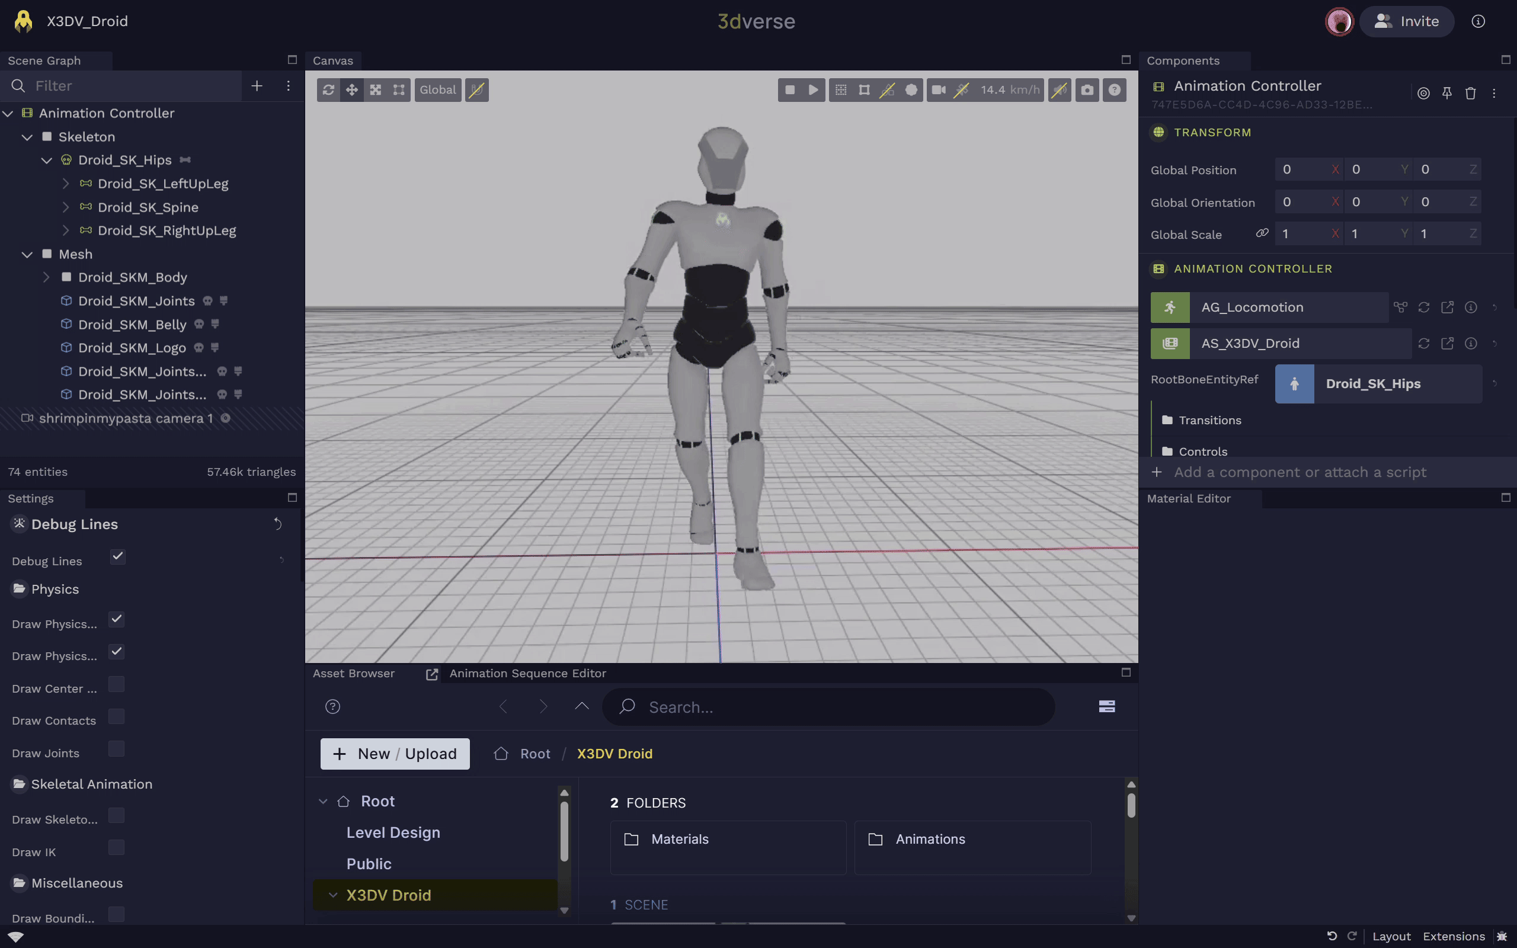
Task: Switch to Animation Sequence Editor tab
Action: (527, 674)
